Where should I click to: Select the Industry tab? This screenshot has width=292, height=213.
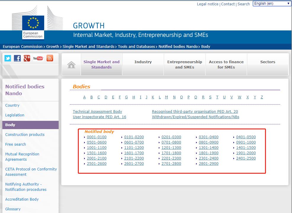pos(143,62)
